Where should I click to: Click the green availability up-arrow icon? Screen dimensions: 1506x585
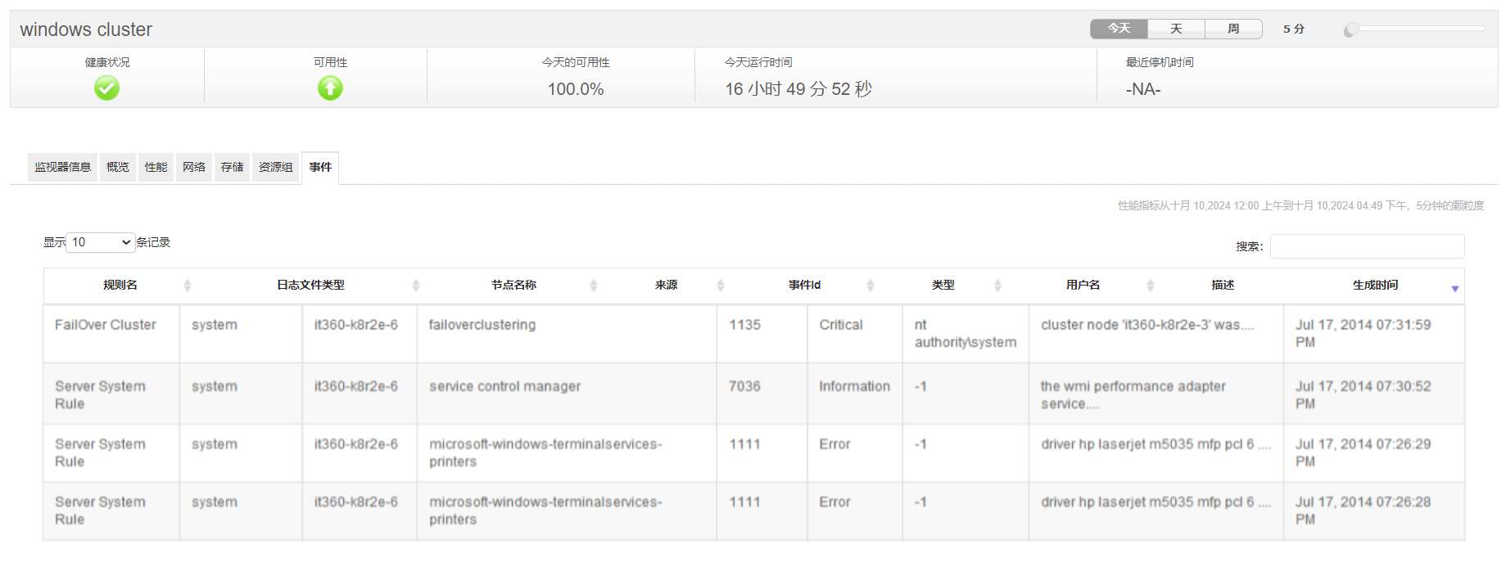pos(330,88)
